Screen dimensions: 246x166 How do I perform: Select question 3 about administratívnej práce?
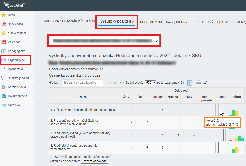[80, 135]
